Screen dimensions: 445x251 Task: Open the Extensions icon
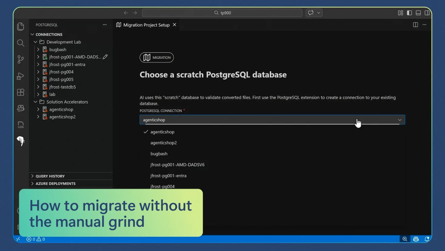pyautogui.click(x=20, y=92)
